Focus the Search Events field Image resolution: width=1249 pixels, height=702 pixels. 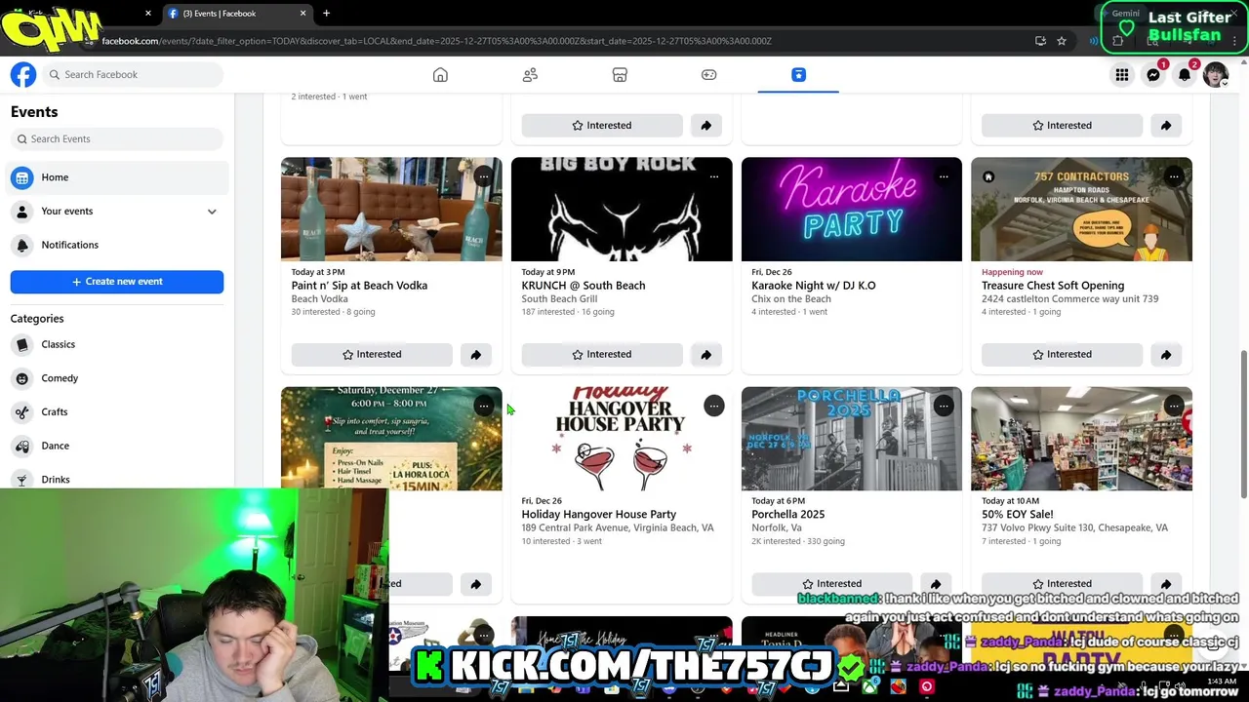coord(117,138)
